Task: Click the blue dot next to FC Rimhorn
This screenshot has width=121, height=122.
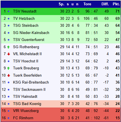Action: pos(9,118)
